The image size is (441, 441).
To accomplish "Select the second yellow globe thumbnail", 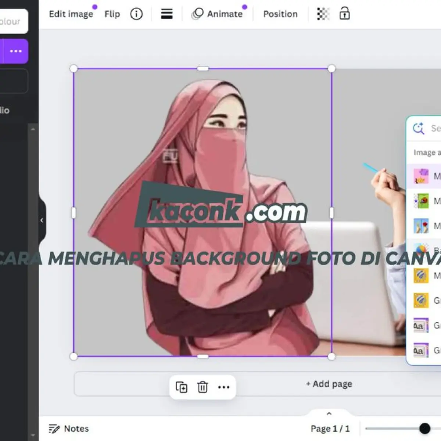I will click(x=421, y=300).
